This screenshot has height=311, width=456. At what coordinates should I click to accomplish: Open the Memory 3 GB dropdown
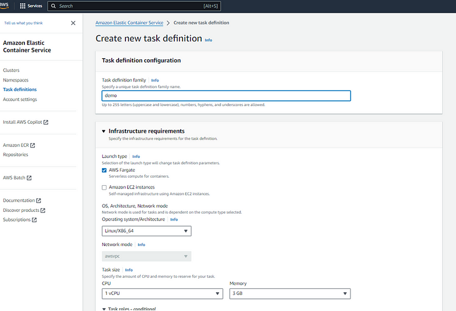290,293
